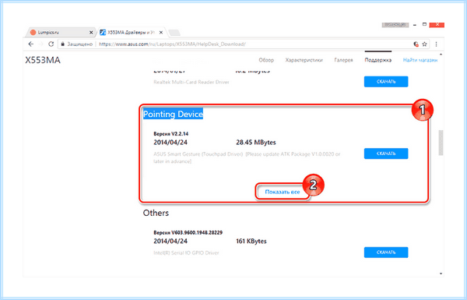The height and width of the screenshot is (300, 467).
Task: Bookmark the page with the star icon
Action: pos(424,44)
